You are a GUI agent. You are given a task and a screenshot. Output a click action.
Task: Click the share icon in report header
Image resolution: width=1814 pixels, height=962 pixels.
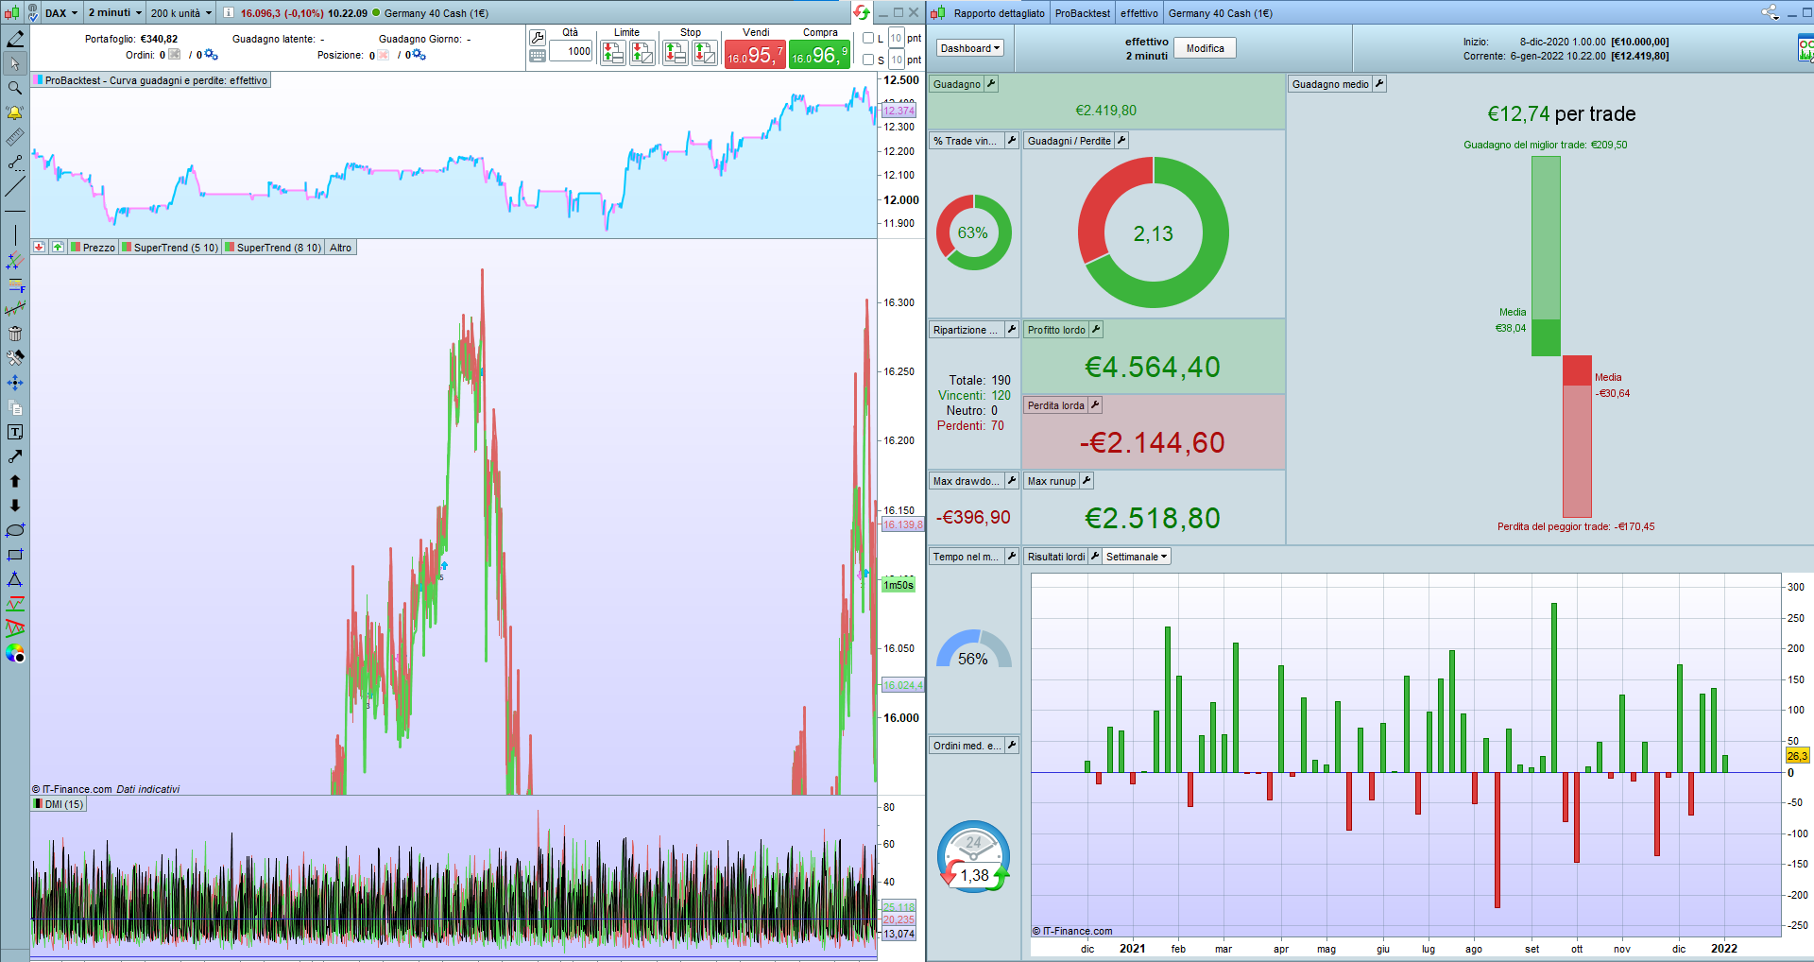pos(1770,12)
